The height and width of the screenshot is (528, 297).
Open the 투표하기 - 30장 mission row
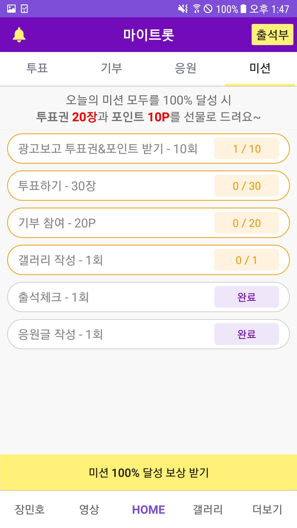click(110, 186)
